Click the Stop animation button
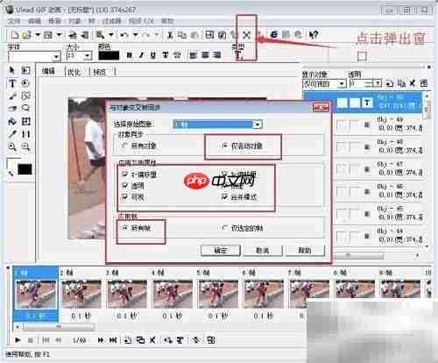 [30, 340]
